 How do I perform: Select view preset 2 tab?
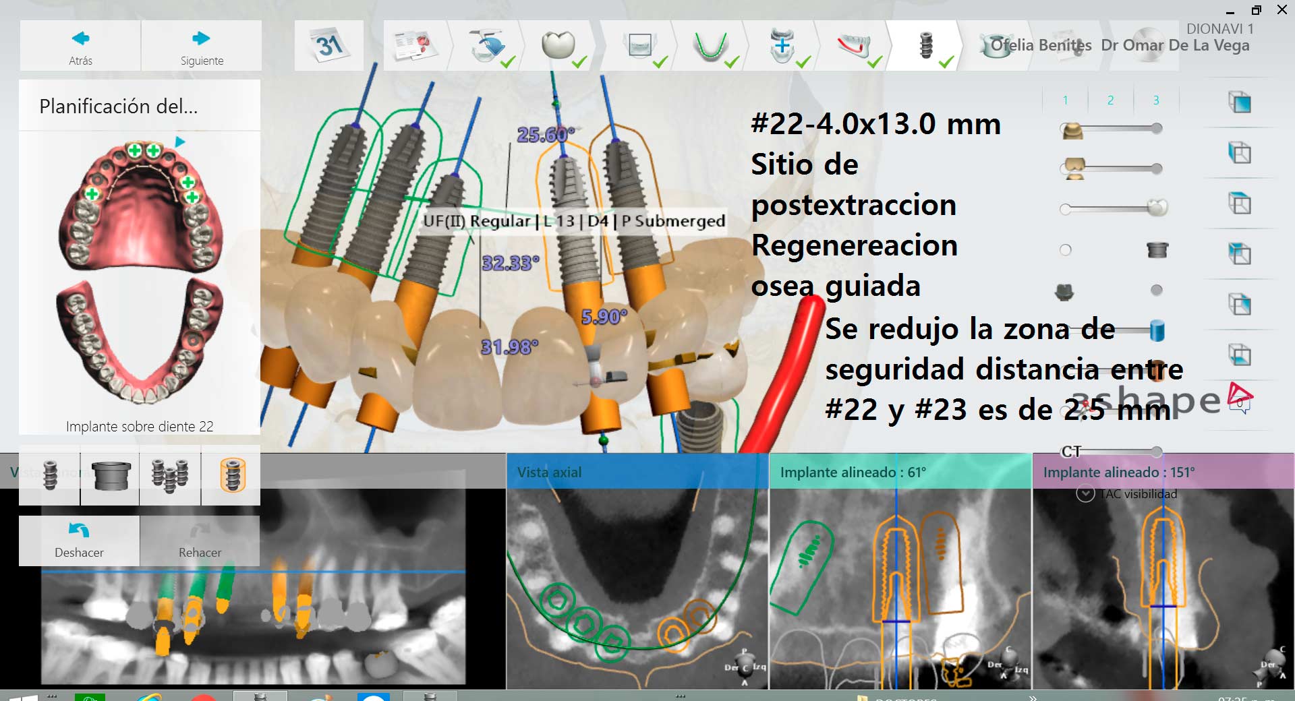click(1110, 100)
